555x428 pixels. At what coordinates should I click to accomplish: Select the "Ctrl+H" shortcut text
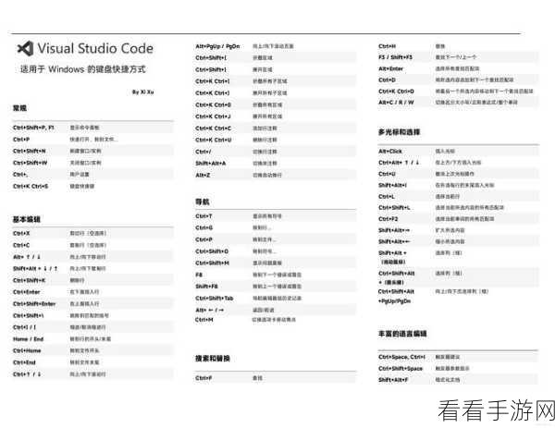(388, 46)
